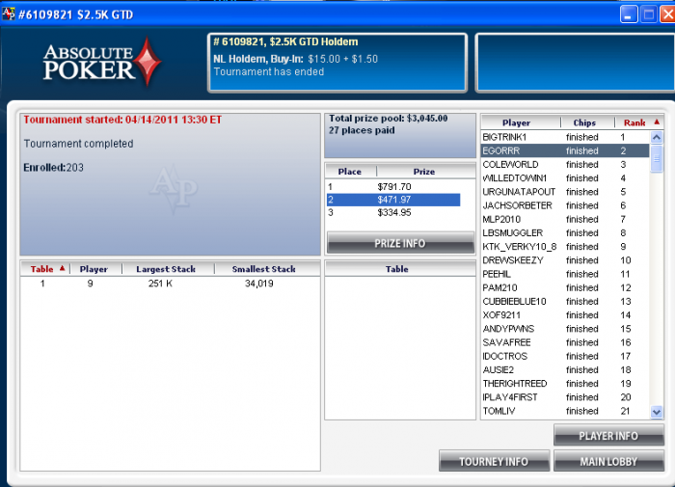
Task: Click the Player count header in the tables list
Action: 95,269
